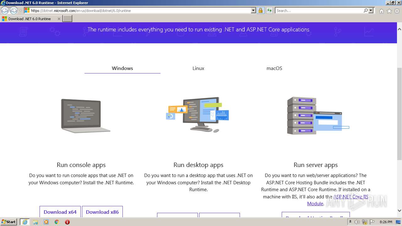Screen dimensions: 402x226
Task: Go forward with the browser Forward arrow
Action: pos(14,11)
